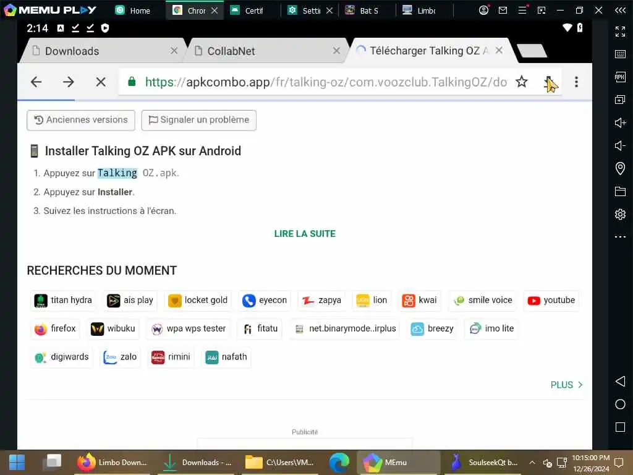Open eyecon trending search
This screenshot has height=475, width=633.
[265, 300]
